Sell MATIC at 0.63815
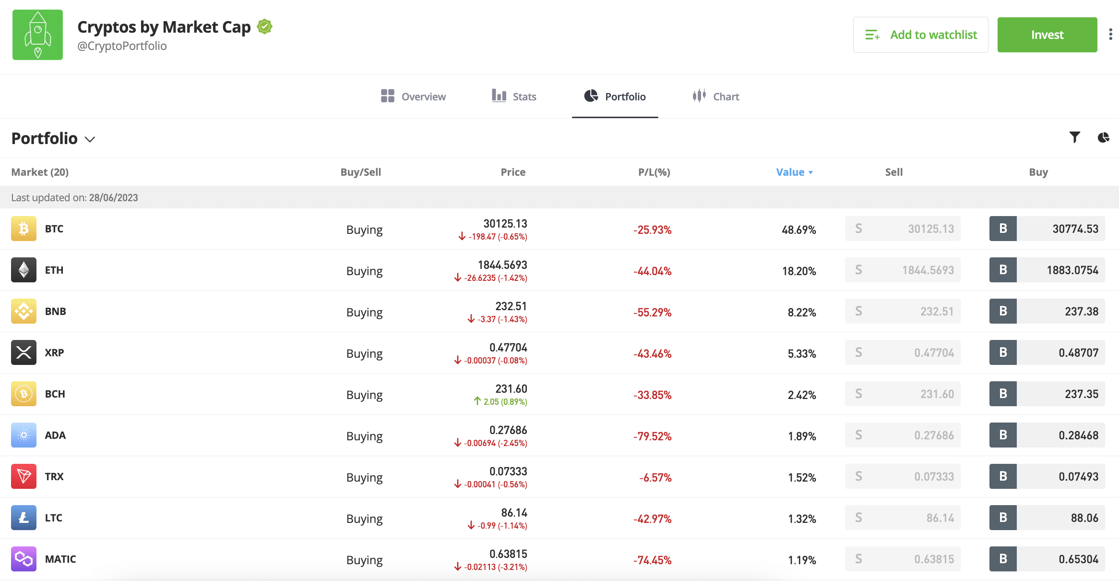Viewport: 1119px width, 581px height. 903,559
